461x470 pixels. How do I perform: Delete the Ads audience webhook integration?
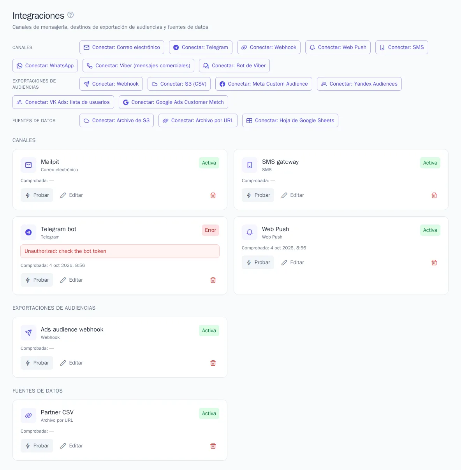[x=213, y=363]
